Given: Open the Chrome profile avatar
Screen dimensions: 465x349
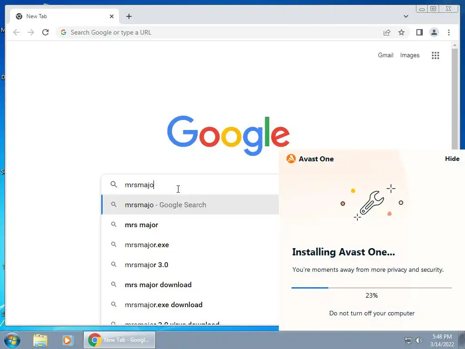Looking at the screenshot, I should point(434,32).
